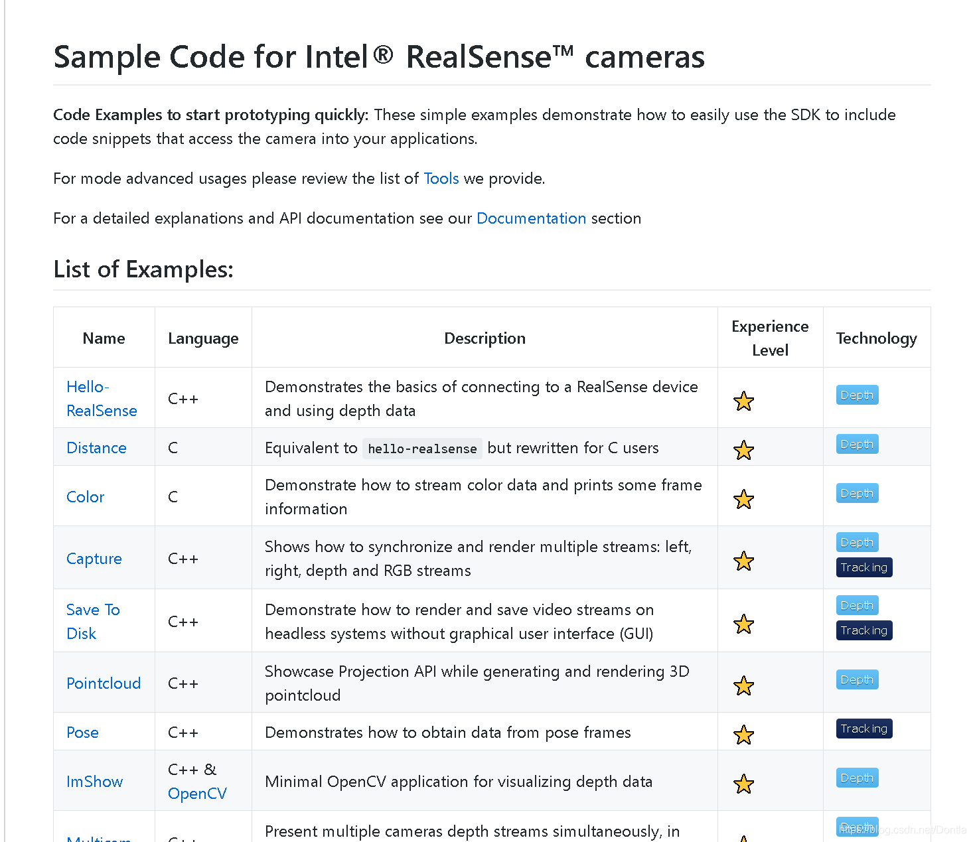Click the Tracking badge in Pose row
The width and height of the screenshot is (973, 842).
[x=864, y=729]
